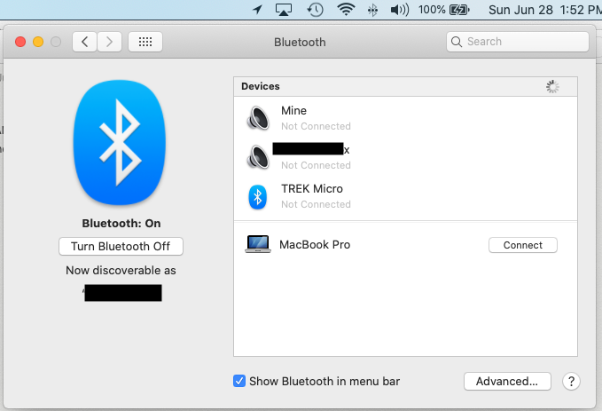Minimize the window with yellow button
Screen dimensions: 602x411
point(38,42)
